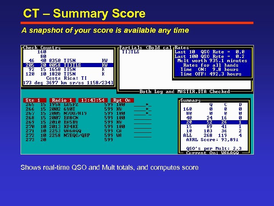Click the 15 band row in Summary

click(x=214, y=127)
